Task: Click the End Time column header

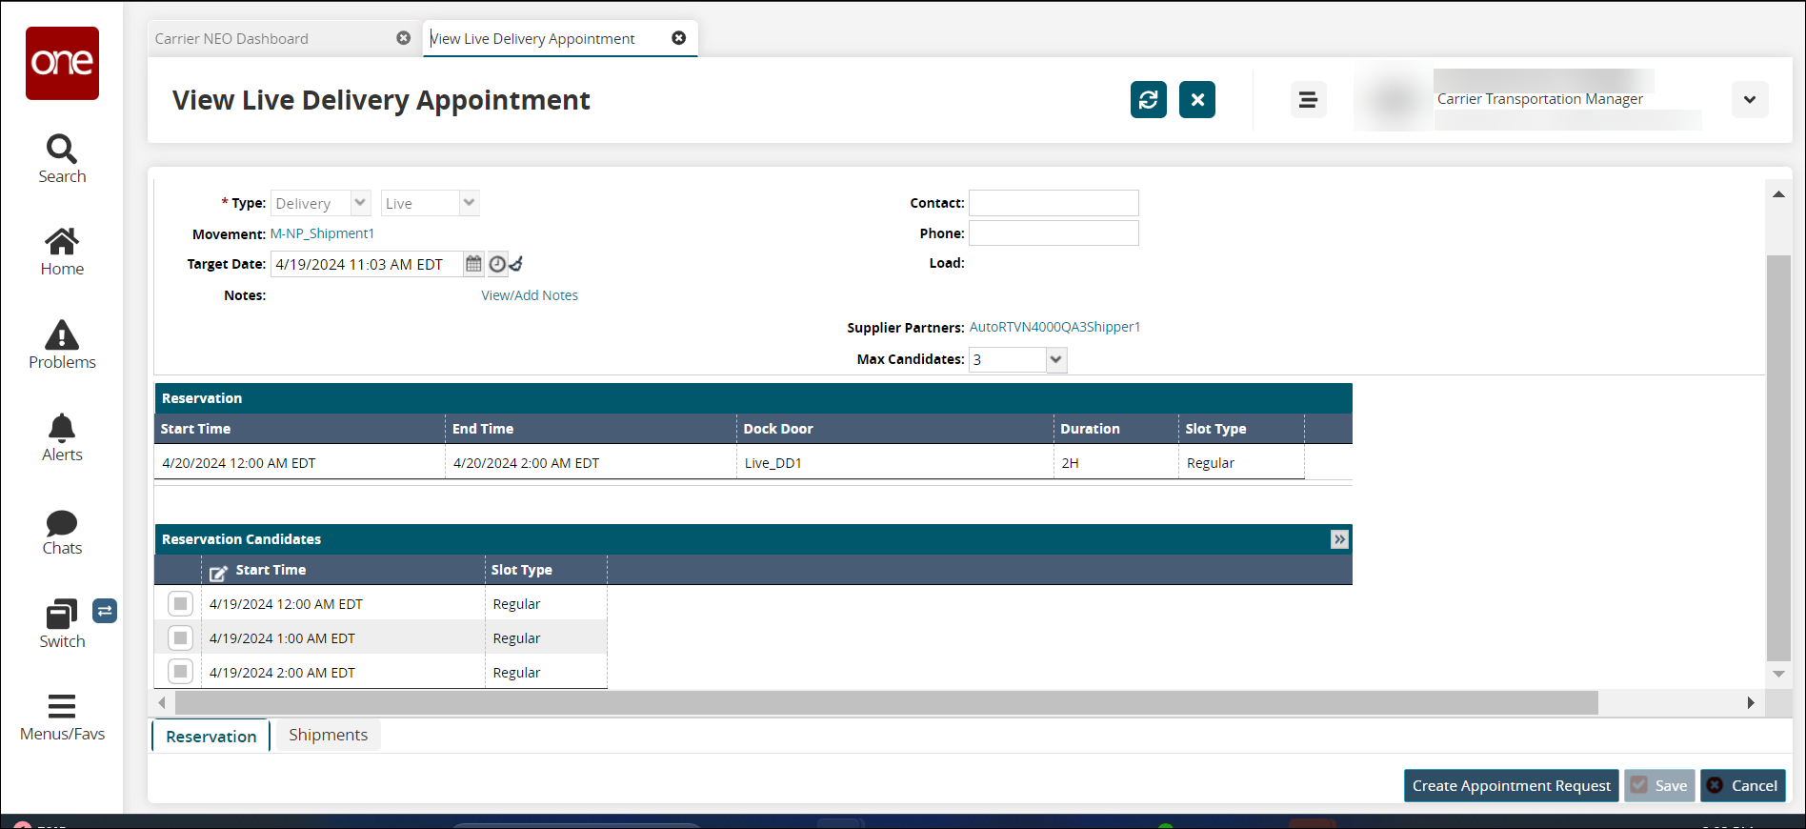Action: (591, 429)
